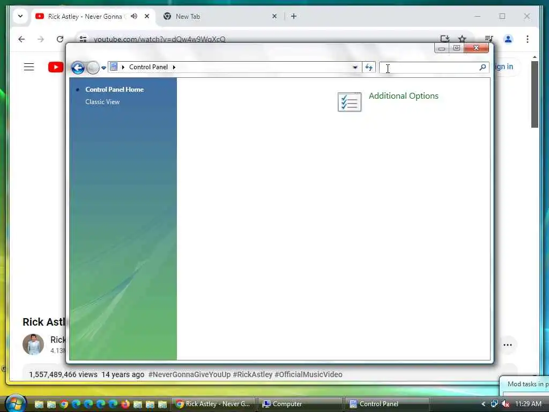Close the New Tab in Chrome
The width and height of the screenshot is (549, 412).
[274, 16]
